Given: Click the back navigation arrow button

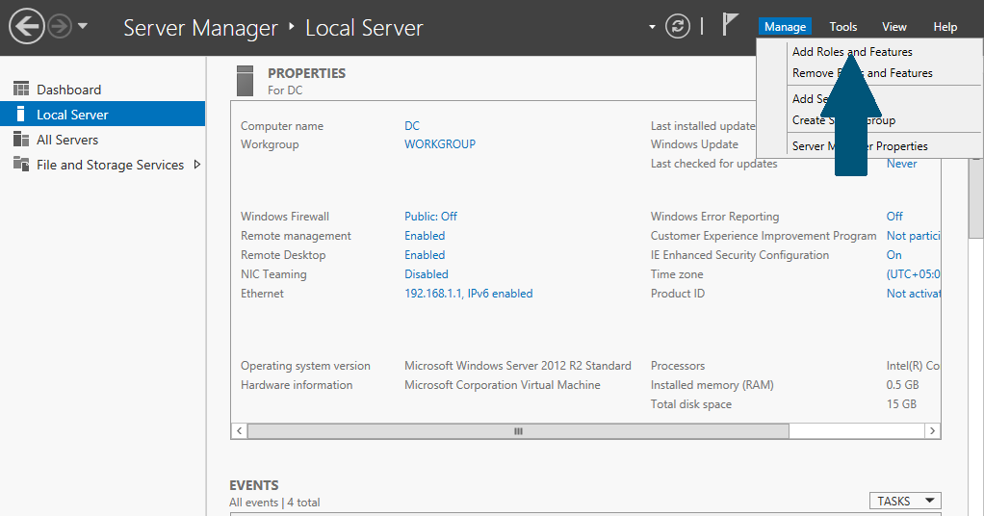Looking at the screenshot, I should tap(27, 27).
